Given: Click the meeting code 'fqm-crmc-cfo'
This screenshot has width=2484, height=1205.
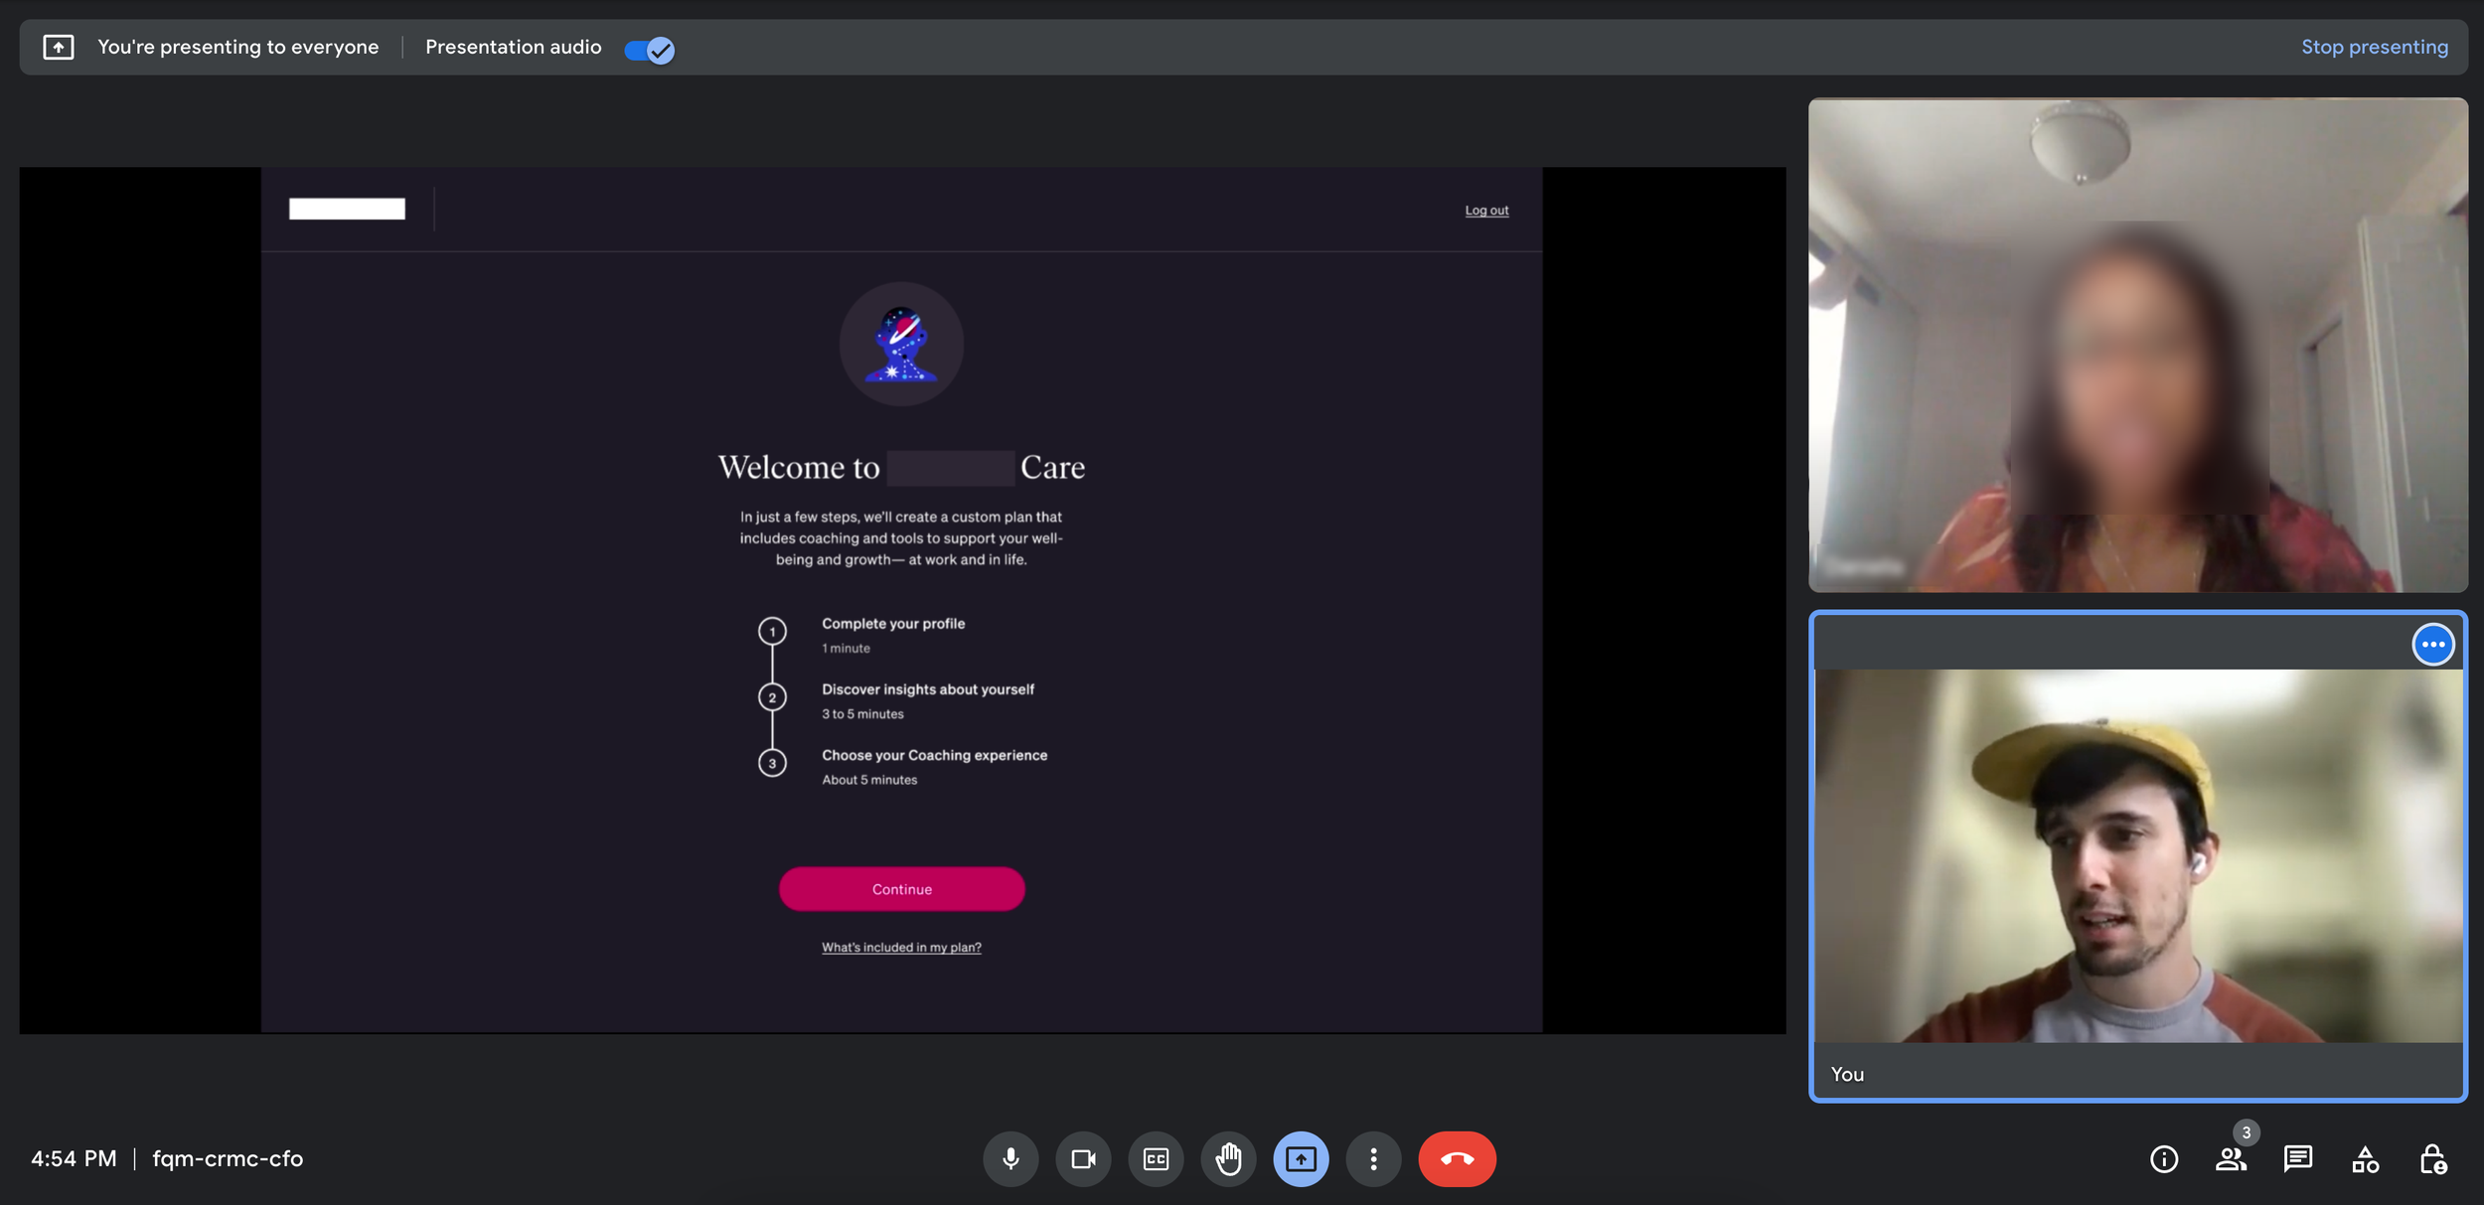Looking at the screenshot, I should [x=228, y=1158].
